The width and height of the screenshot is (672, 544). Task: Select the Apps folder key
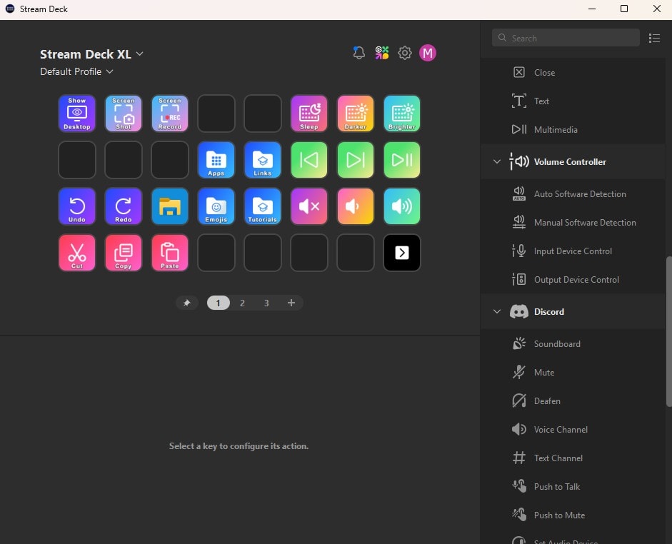coord(216,160)
